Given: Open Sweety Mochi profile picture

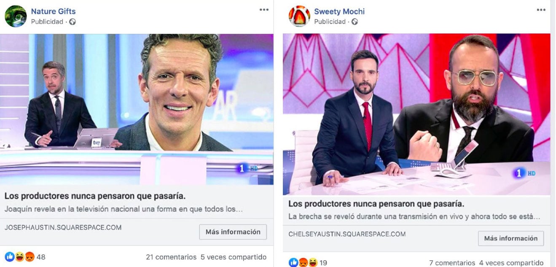Looking at the screenshot, I should click(299, 16).
